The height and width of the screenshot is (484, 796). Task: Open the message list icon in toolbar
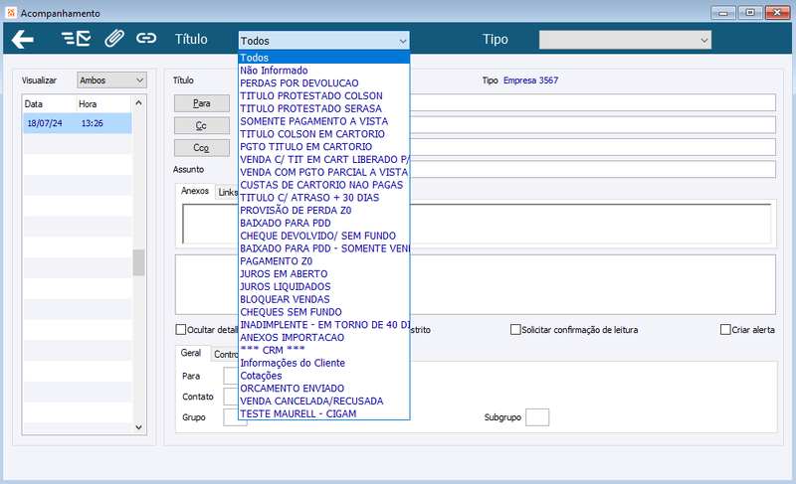[77, 39]
